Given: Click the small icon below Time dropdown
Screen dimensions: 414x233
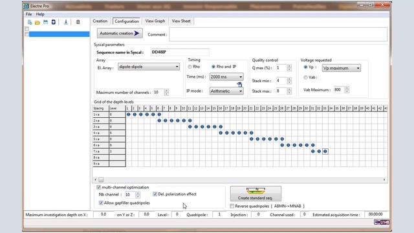Looking at the screenshot, I should coord(240,85).
